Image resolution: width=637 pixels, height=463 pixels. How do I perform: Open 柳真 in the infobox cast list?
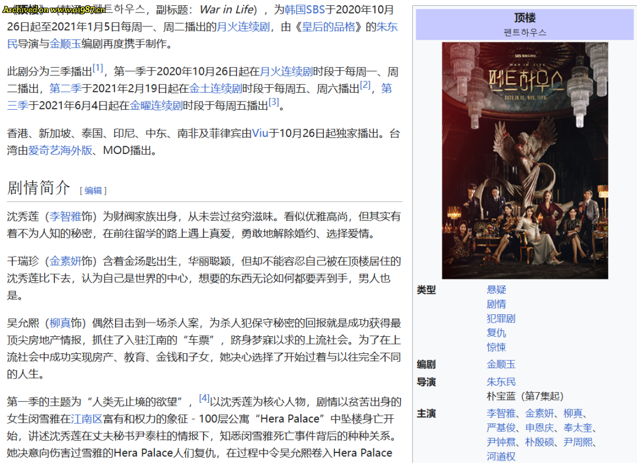[573, 413]
